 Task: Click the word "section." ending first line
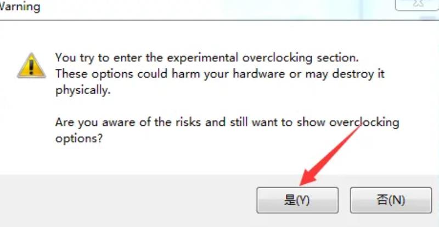coord(337,58)
